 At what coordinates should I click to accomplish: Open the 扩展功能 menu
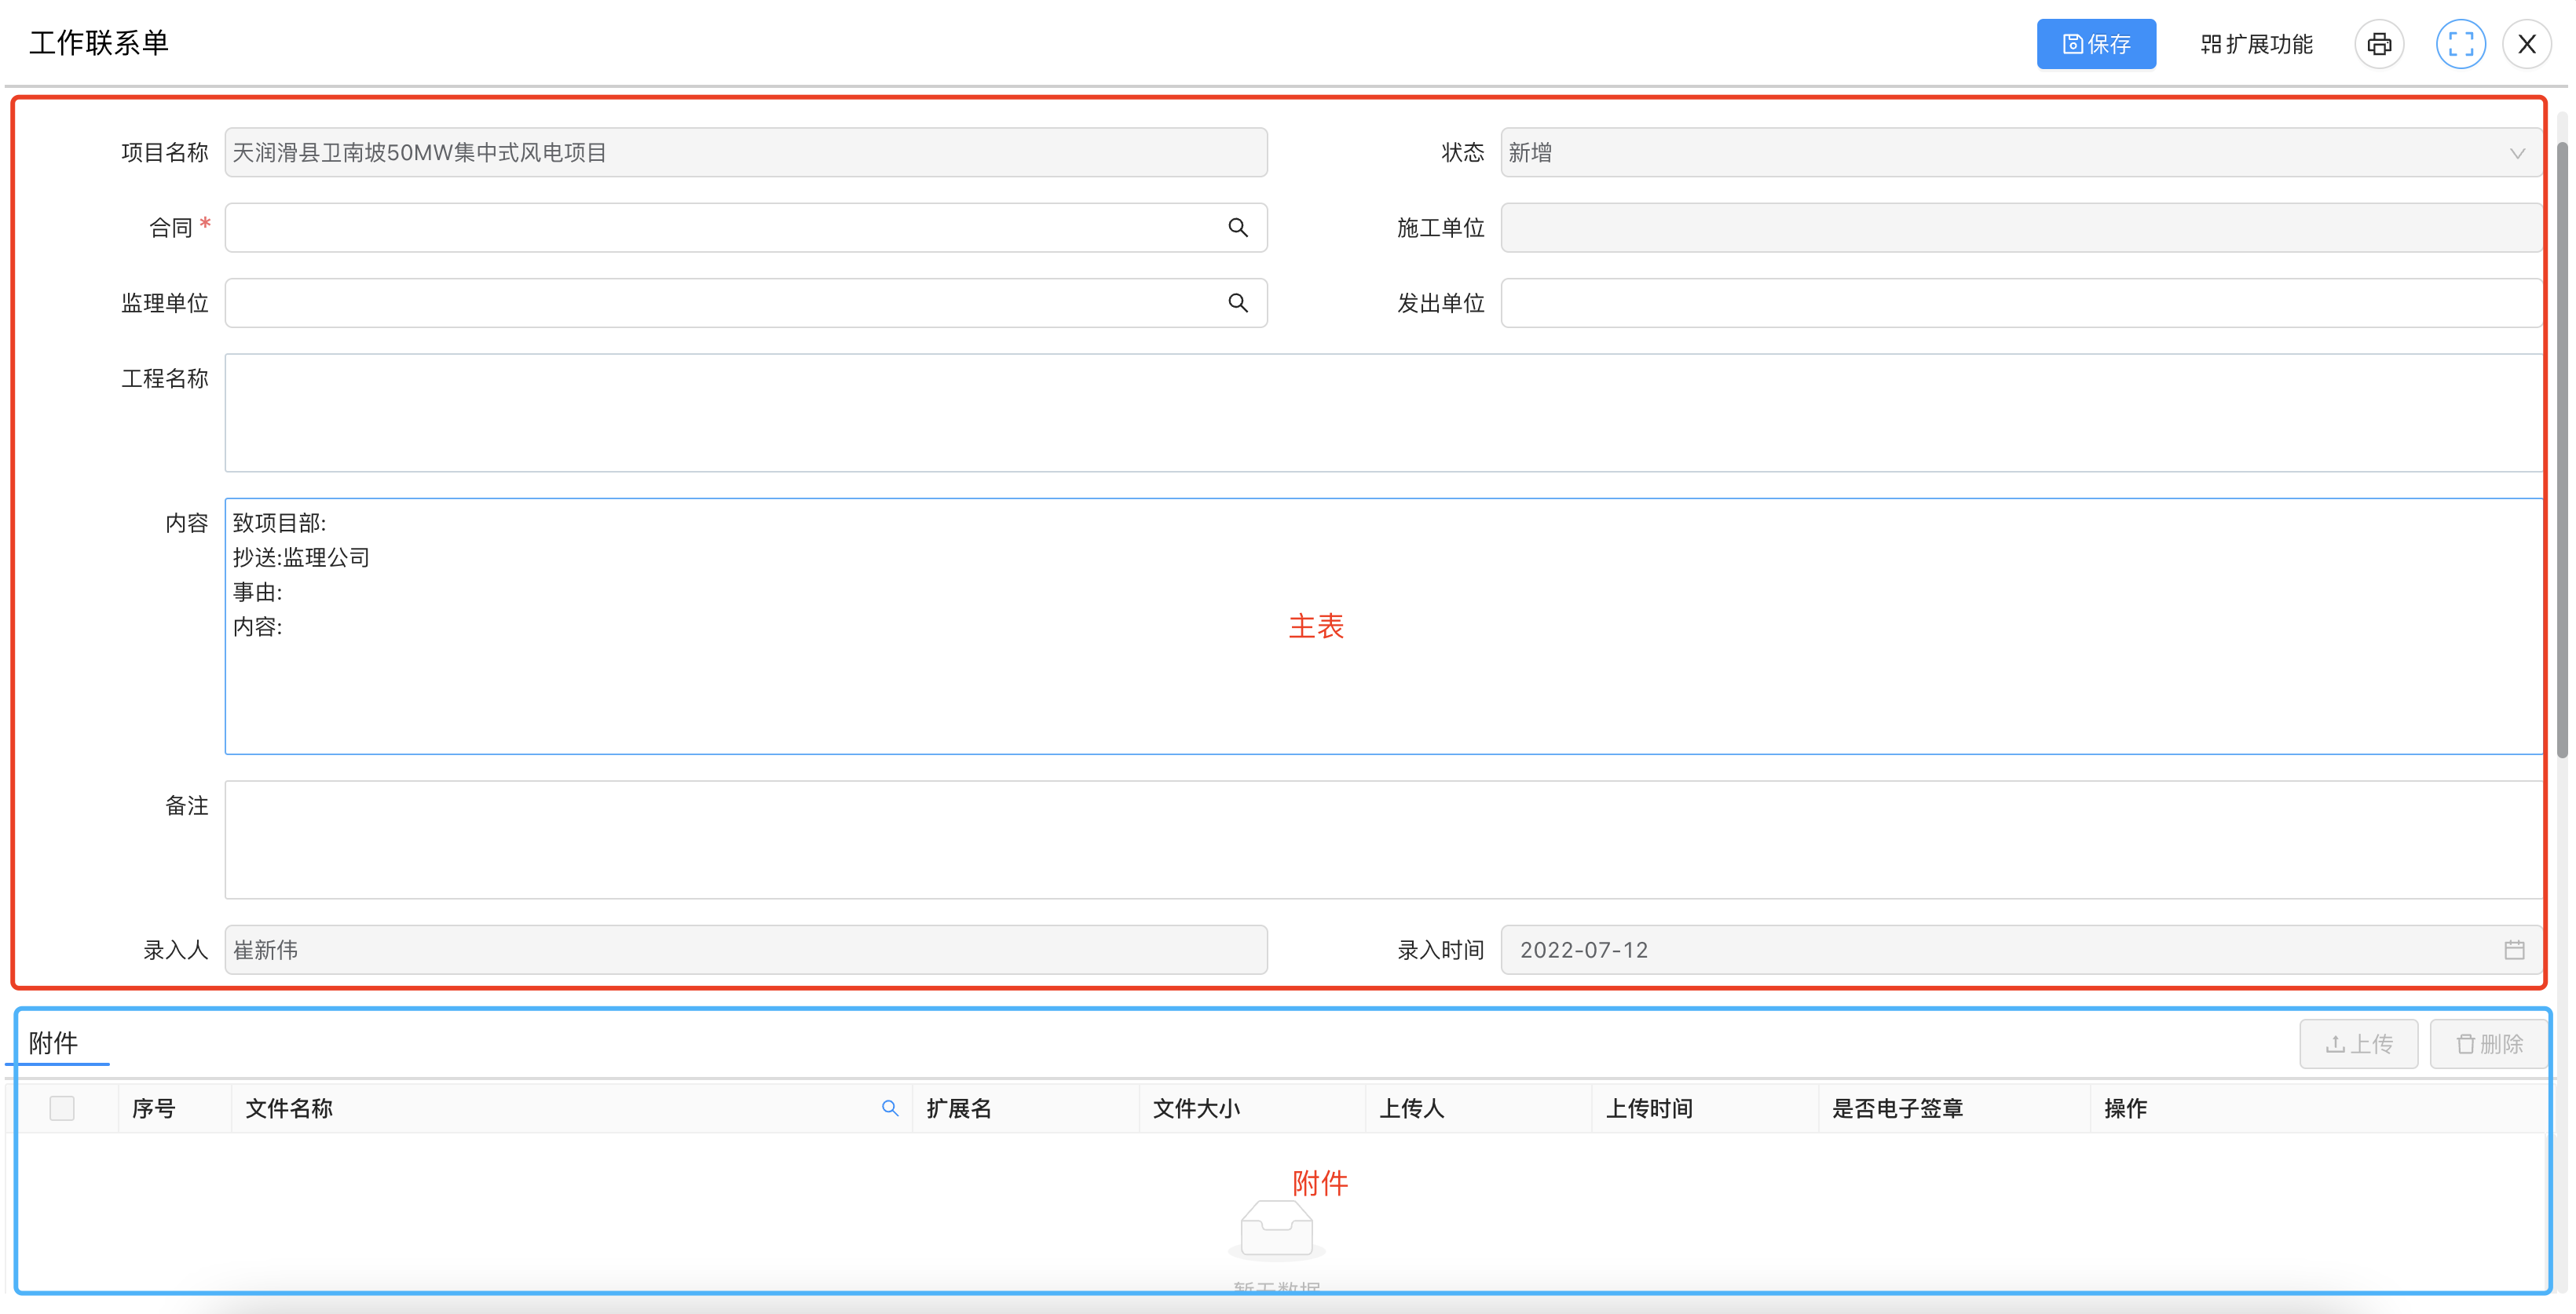point(2256,44)
